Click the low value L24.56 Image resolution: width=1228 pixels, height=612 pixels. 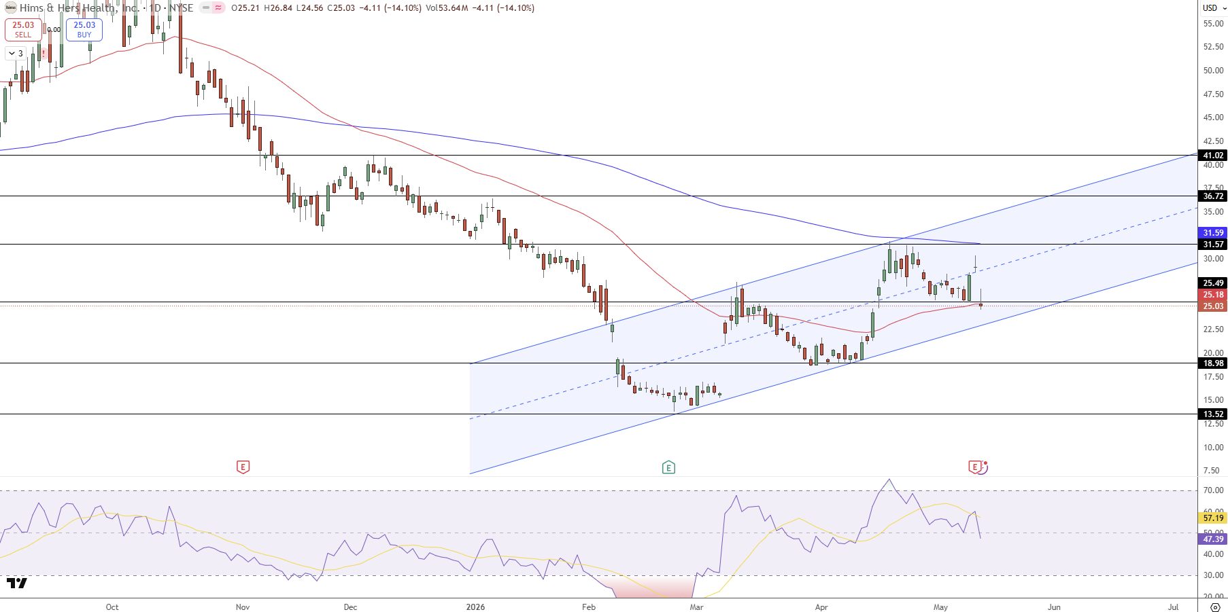(310, 8)
